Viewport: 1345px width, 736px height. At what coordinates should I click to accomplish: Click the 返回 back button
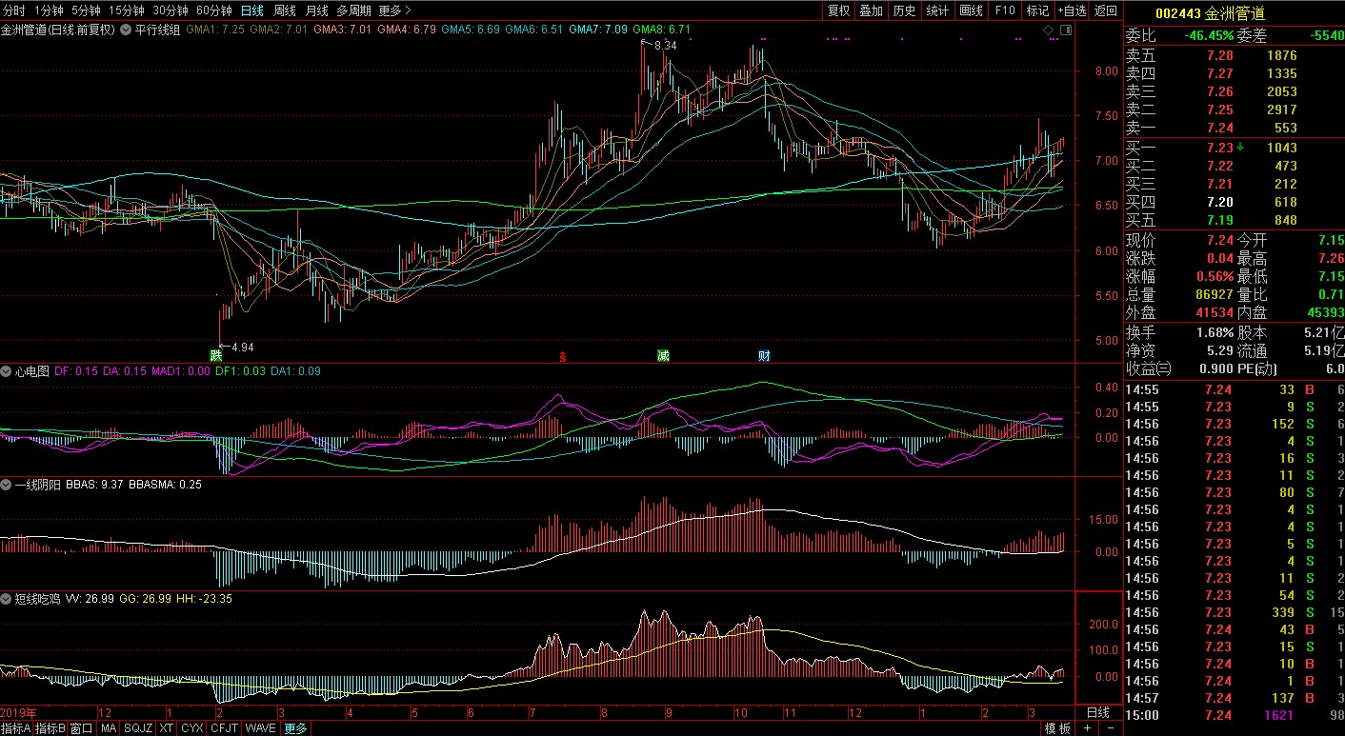pyautogui.click(x=1105, y=10)
